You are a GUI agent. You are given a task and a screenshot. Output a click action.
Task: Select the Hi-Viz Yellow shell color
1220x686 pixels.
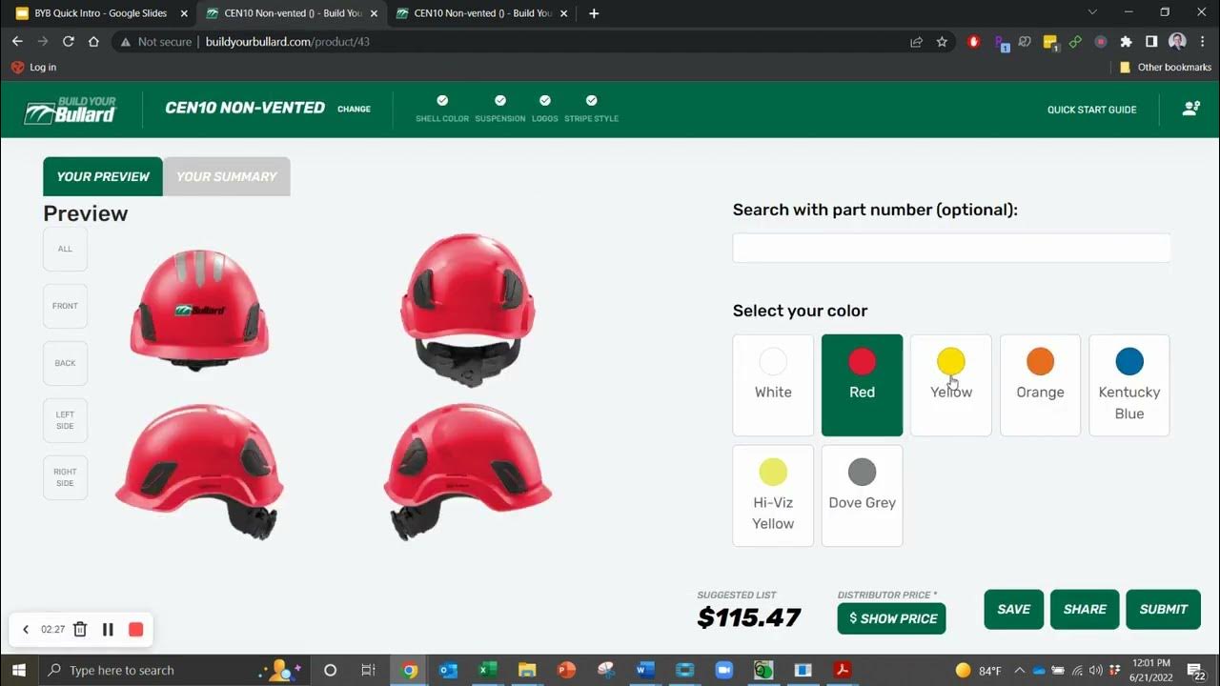click(773, 495)
